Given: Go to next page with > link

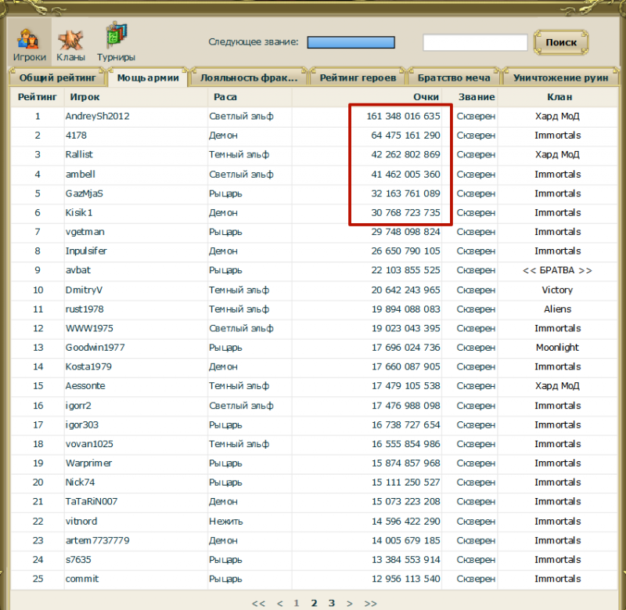Looking at the screenshot, I should click(x=349, y=603).
